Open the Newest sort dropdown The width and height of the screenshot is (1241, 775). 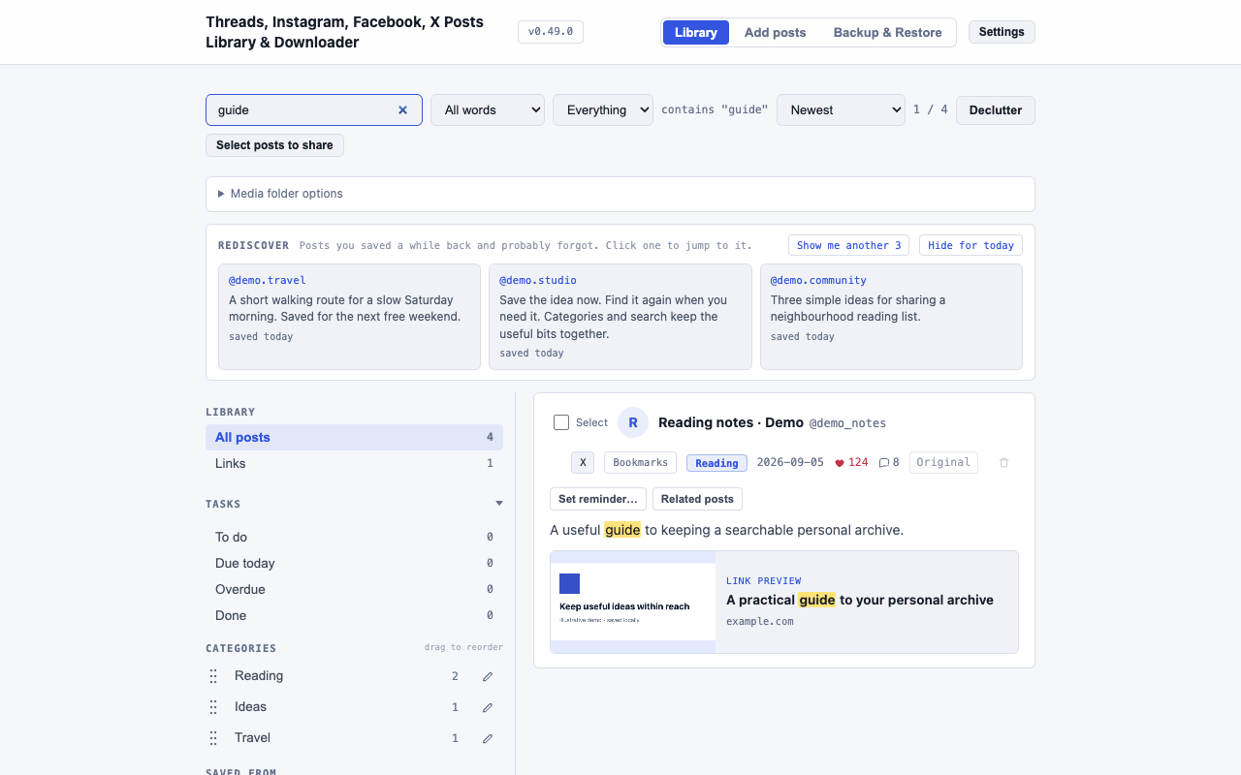841,110
